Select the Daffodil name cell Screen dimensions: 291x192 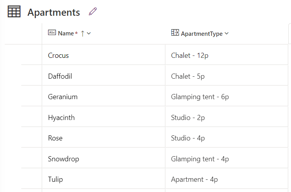tap(104, 75)
